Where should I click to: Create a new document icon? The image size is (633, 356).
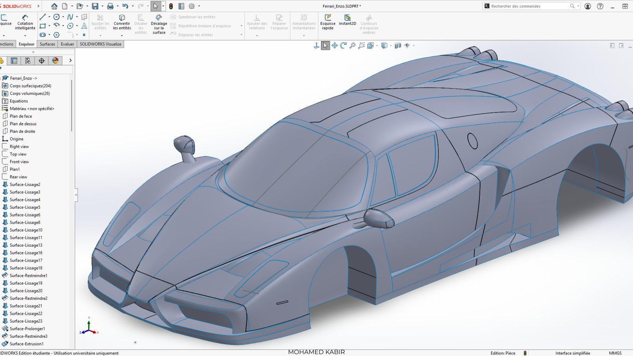(x=65, y=6)
